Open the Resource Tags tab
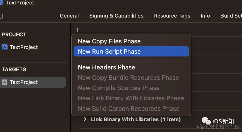242x132 pixels. click(172, 16)
